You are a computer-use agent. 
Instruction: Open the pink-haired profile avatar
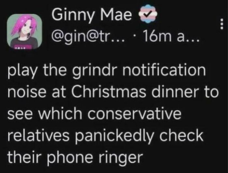24,27
